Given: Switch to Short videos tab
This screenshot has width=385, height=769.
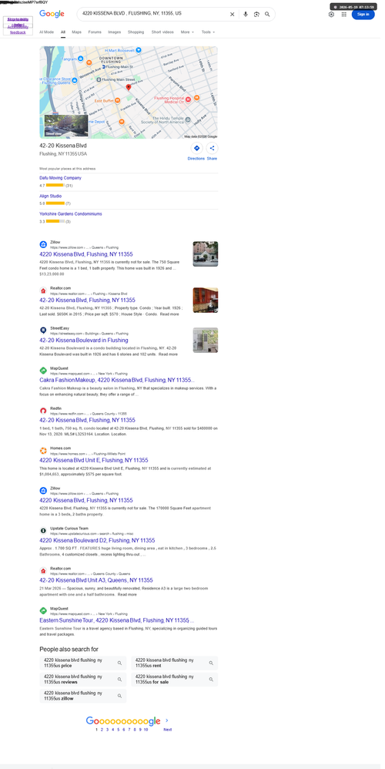Looking at the screenshot, I should click(x=162, y=32).
